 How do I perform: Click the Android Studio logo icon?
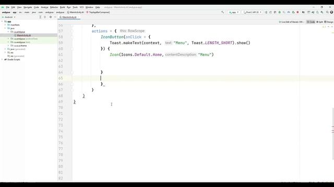3,7
